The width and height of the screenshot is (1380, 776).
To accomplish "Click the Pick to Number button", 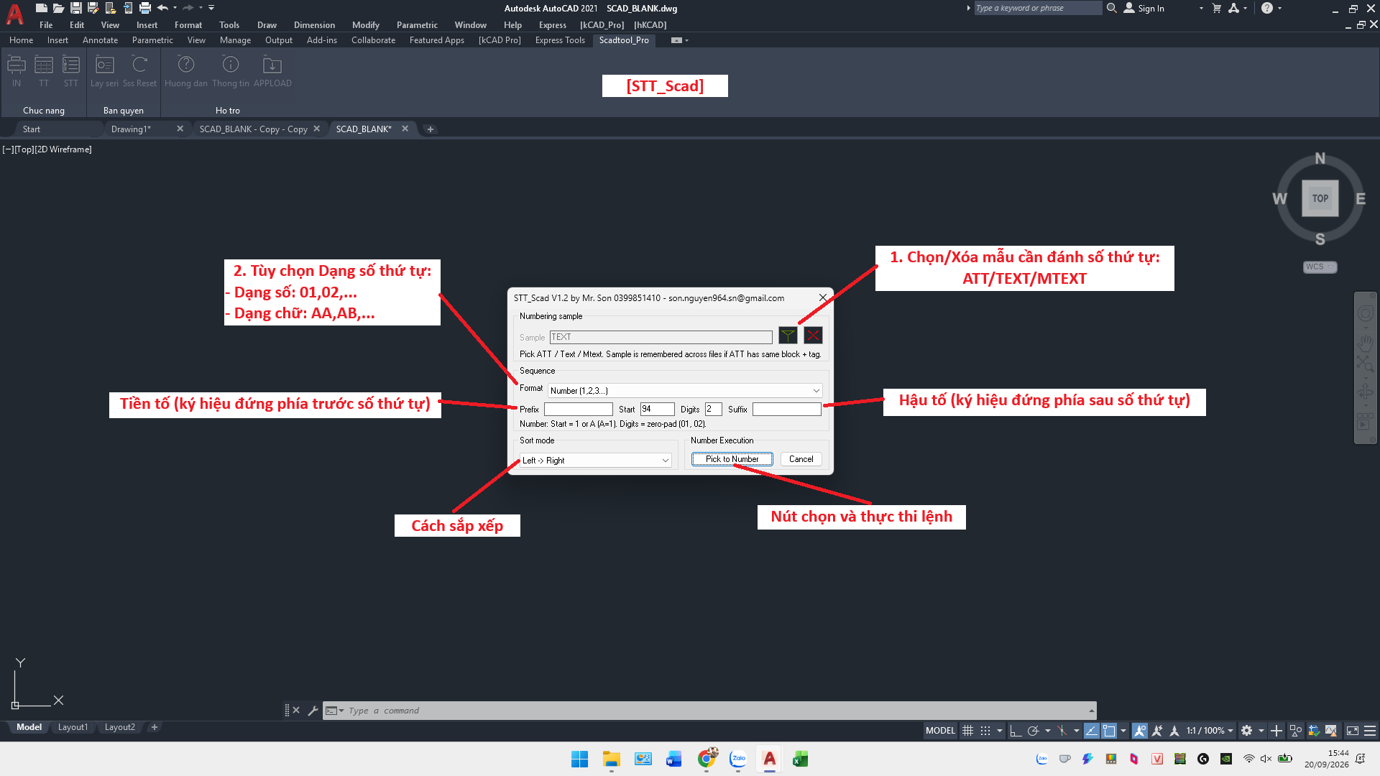I will point(732,459).
